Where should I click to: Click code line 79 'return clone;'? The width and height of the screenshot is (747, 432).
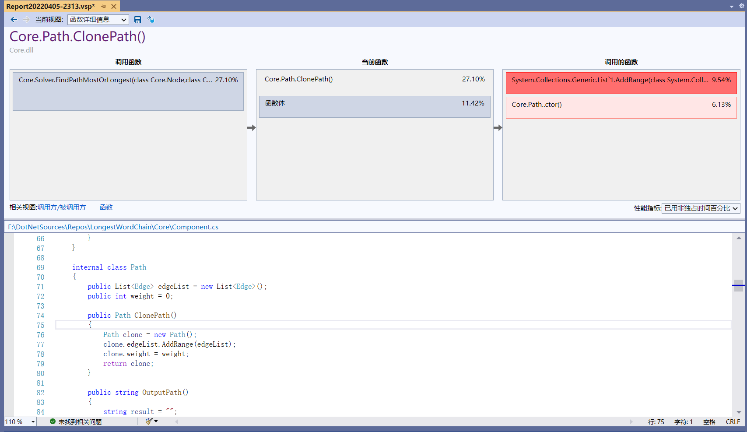tap(128, 364)
